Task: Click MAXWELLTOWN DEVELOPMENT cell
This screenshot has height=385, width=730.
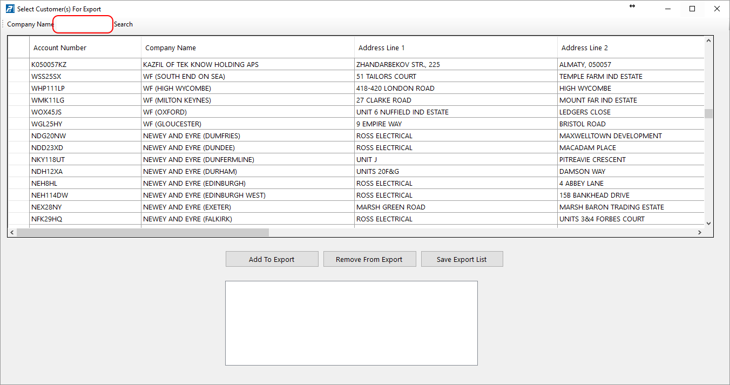Action: click(x=631, y=136)
